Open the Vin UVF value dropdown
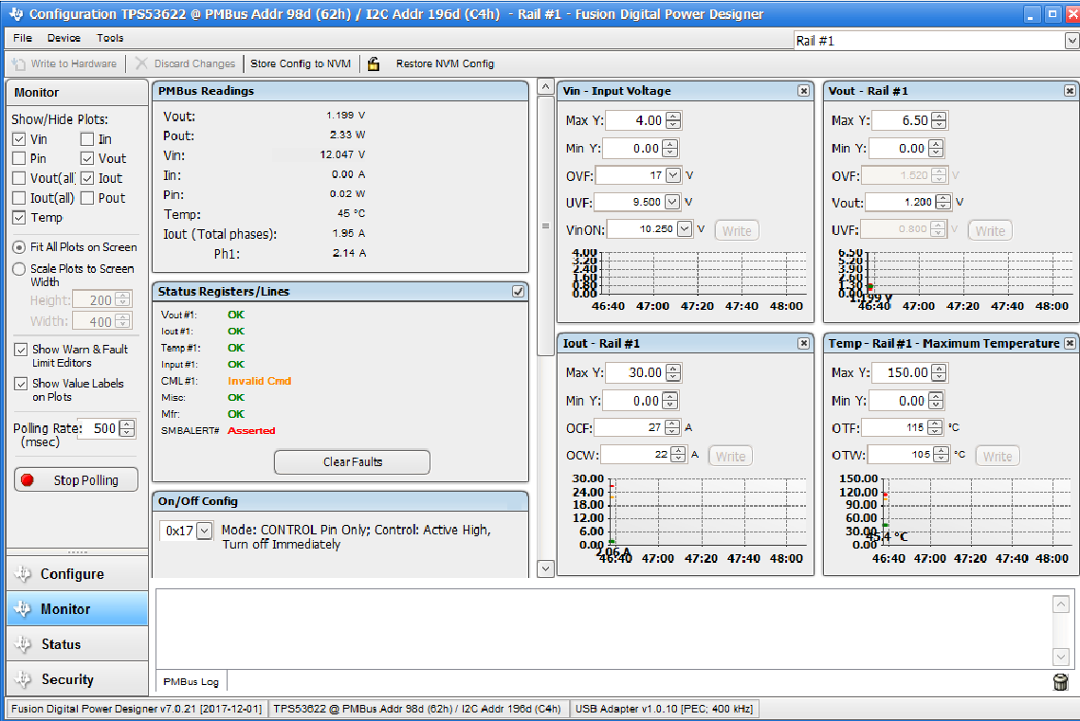The image size is (1080, 721). tap(672, 202)
